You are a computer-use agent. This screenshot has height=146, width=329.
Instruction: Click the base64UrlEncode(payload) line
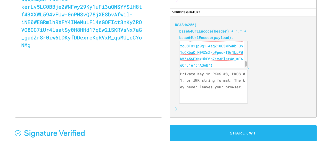[206, 38]
